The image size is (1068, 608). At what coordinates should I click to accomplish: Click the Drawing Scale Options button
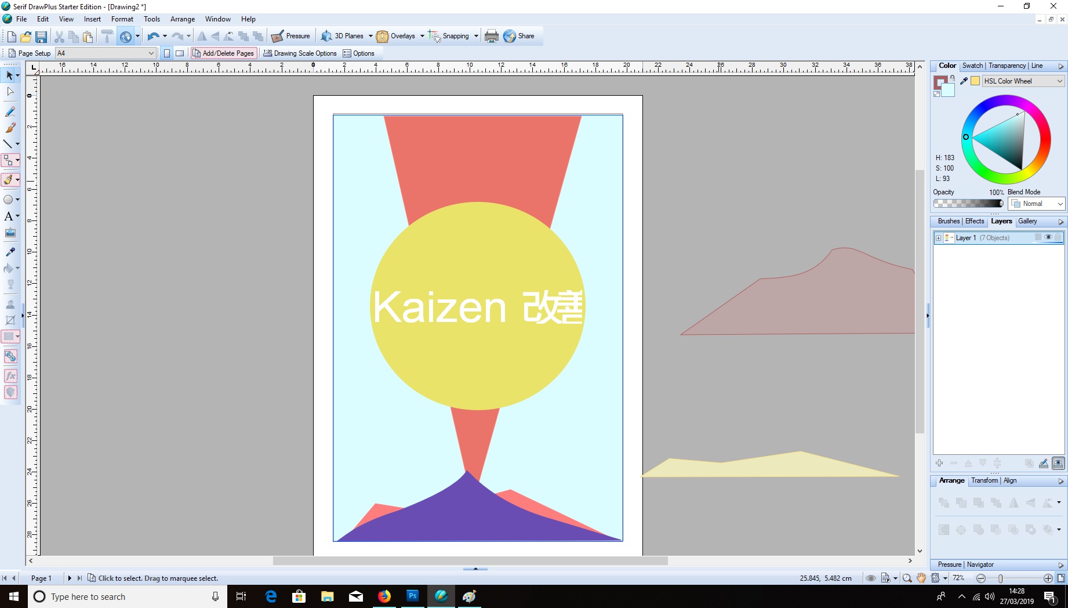[x=300, y=53]
